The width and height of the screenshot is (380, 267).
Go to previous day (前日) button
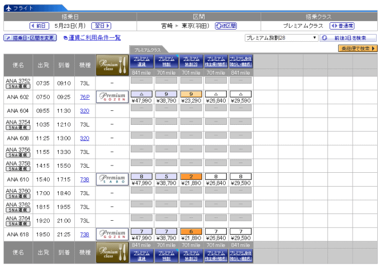pyautogui.click(x=39, y=26)
